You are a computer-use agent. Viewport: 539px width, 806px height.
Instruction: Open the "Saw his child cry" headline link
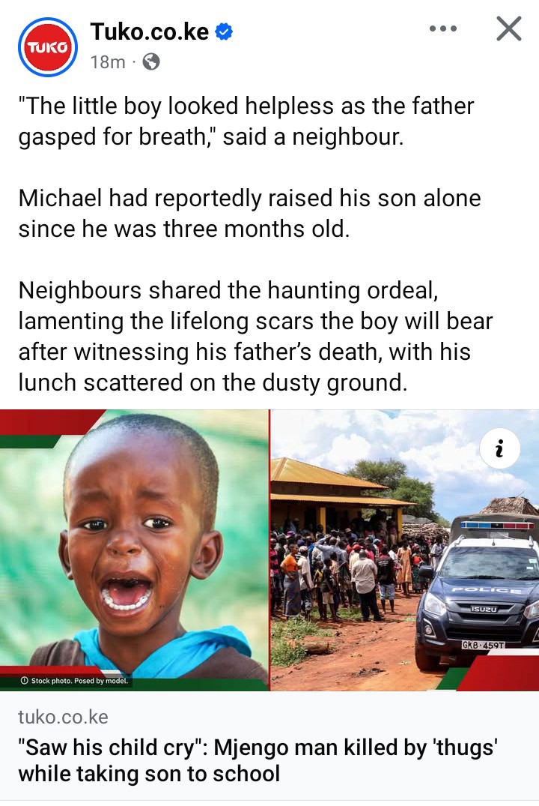tap(258, 760)
